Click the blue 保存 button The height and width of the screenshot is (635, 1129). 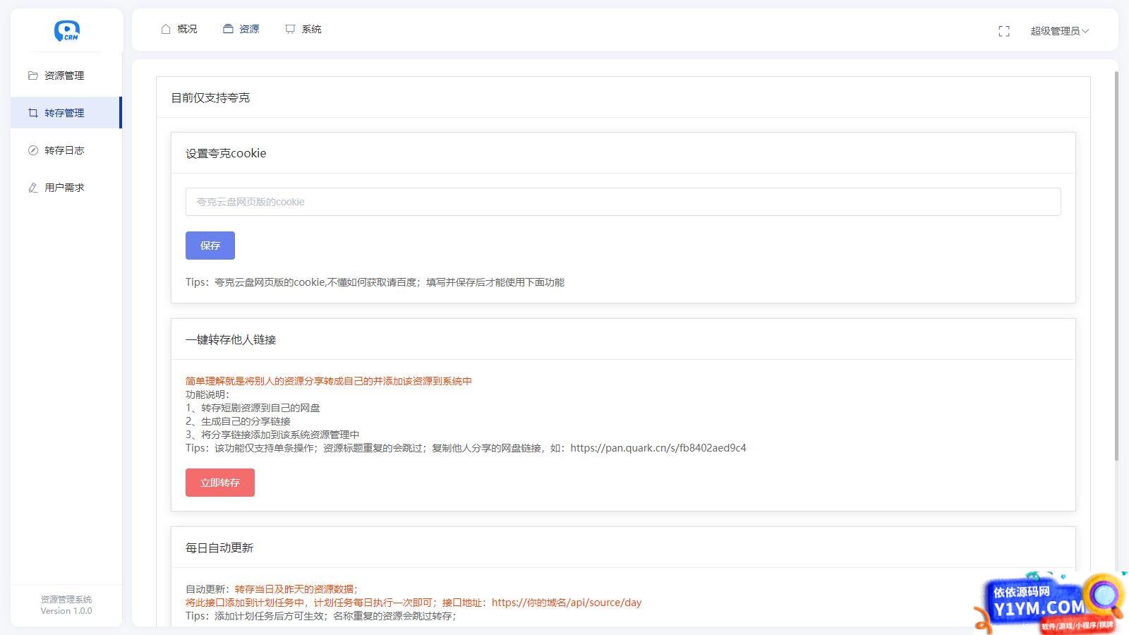point(210,246)
